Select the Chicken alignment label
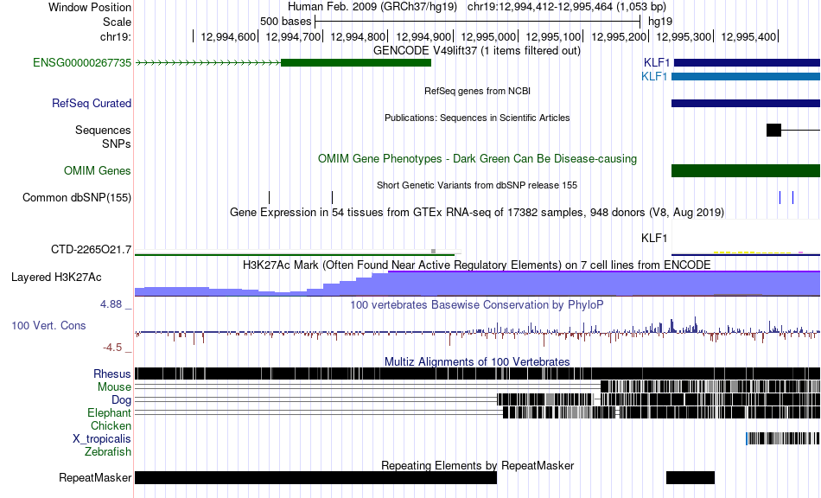The height and width of the screenshot is (498, 821). (x=111, y=425)
